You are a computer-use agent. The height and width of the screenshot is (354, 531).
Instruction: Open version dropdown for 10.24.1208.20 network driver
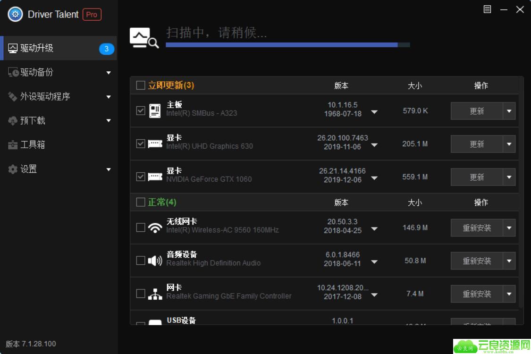click(x=374, y=295)
